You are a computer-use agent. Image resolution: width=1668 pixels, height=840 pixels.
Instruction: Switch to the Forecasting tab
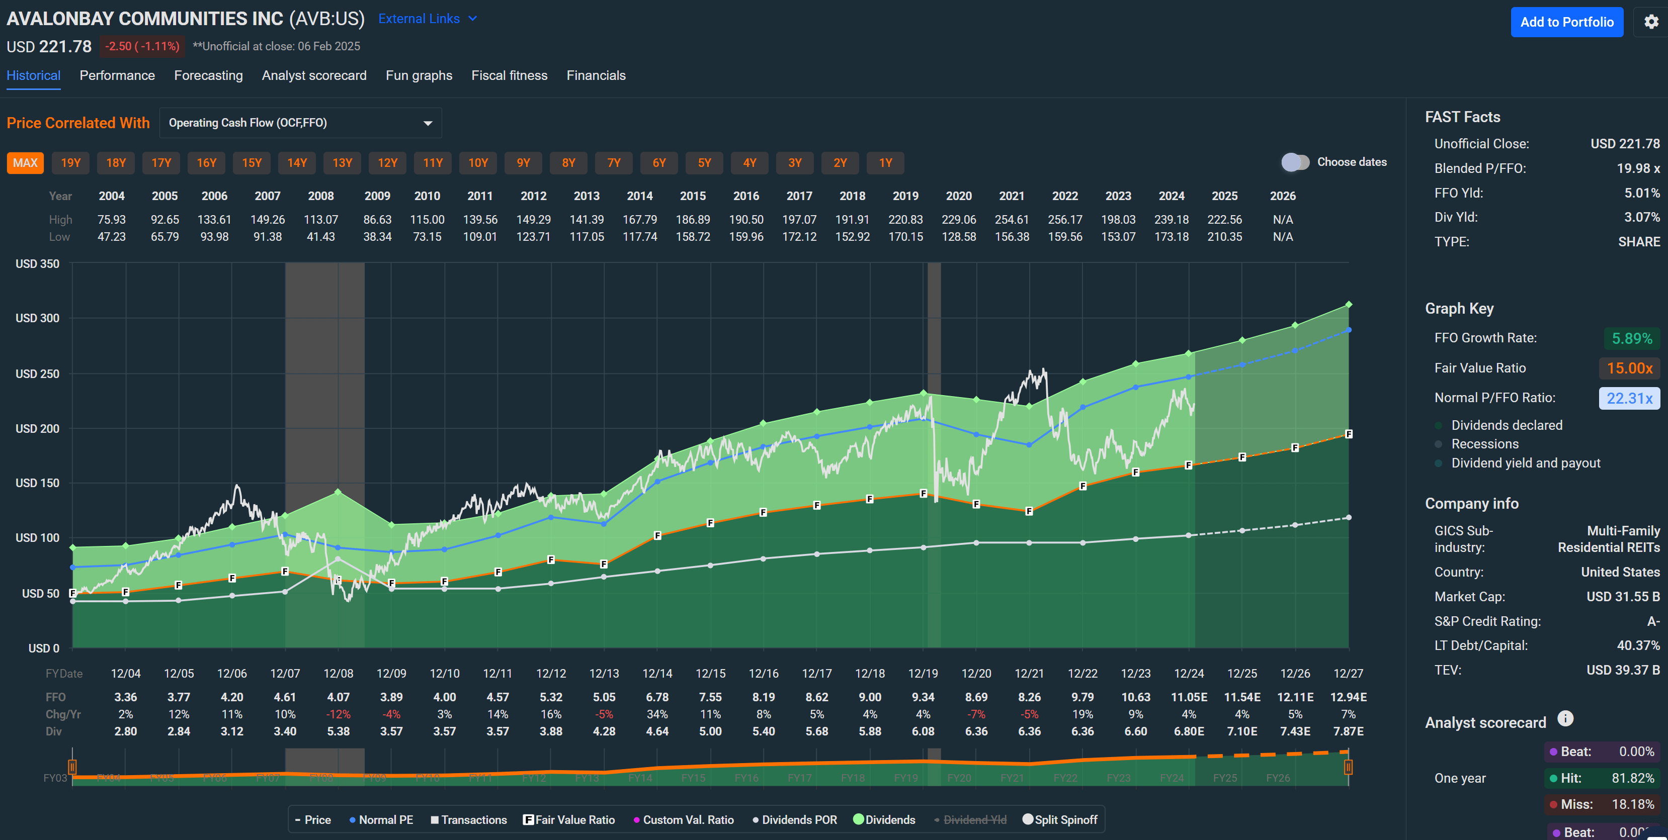[x=208, y=75]
